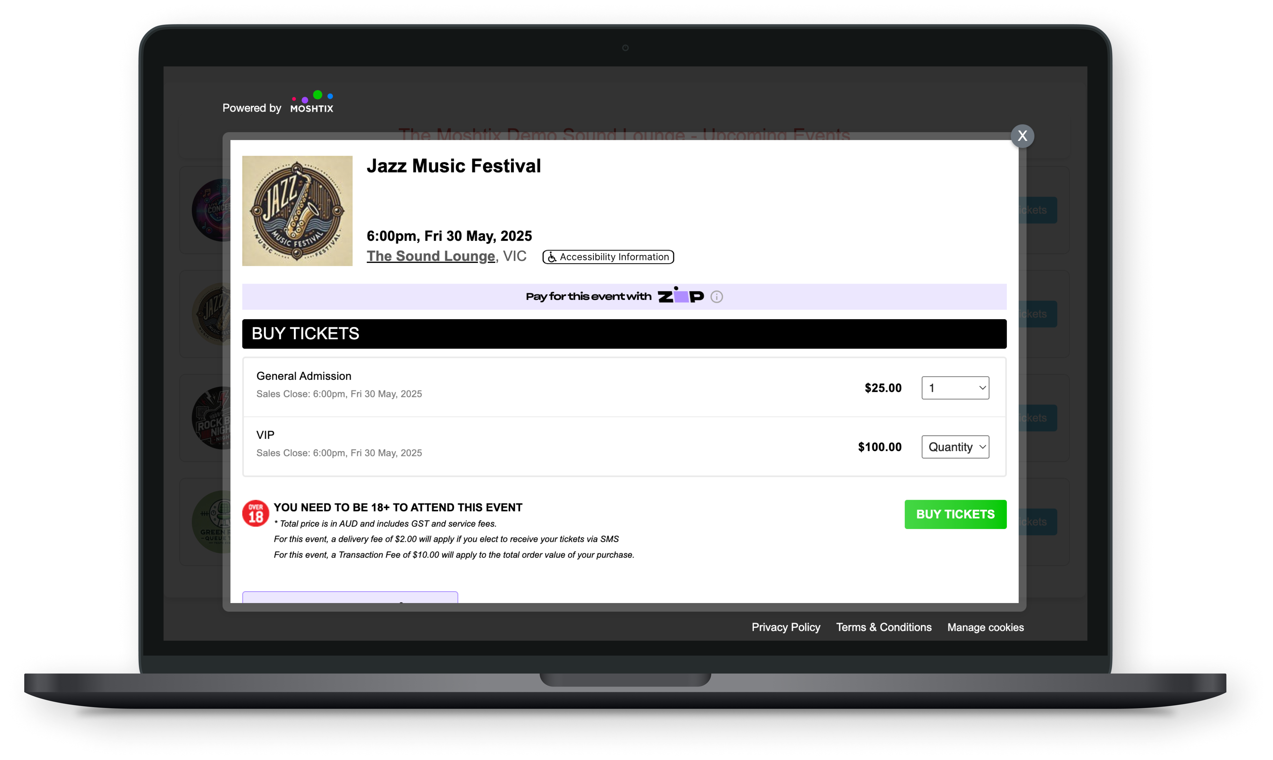Image resolution: width=1273 pixels, height=760 pixels.
Task: Click the Moshtix logo
Action: pos(312,102)
